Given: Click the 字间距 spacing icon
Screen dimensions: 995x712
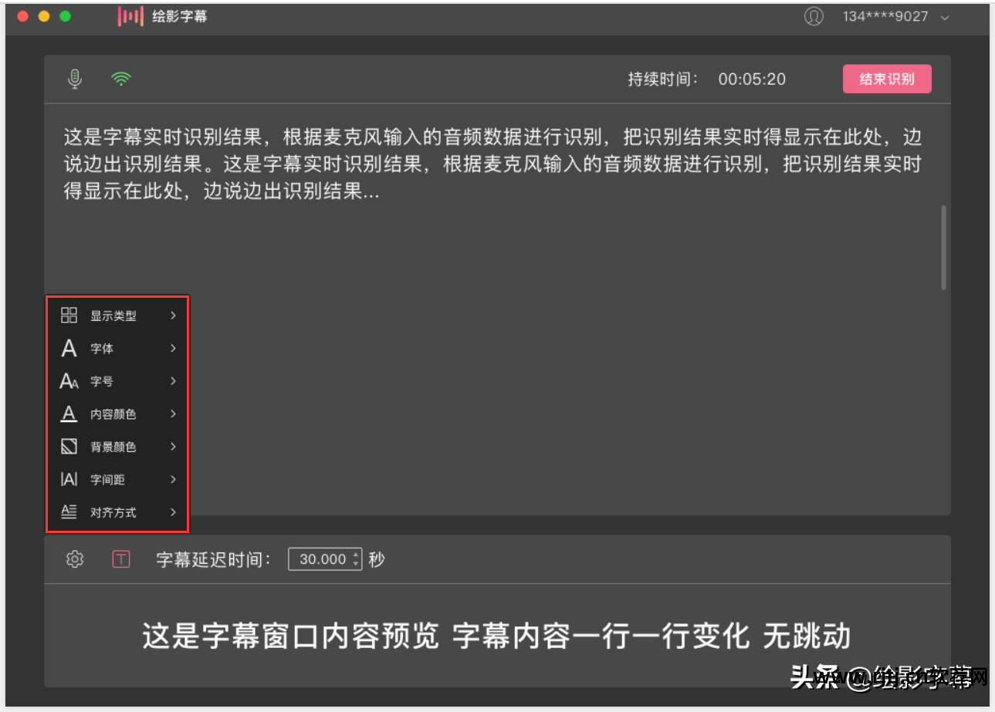Looking at the screenshot, I should (x=69, y=480).
